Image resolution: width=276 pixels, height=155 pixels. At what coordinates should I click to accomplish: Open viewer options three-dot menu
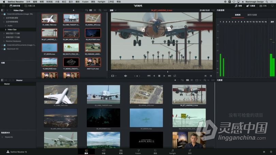click(x=213, y=10)
